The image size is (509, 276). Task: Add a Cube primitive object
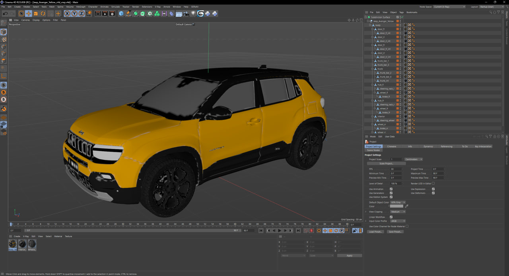pyautogui.click(x=121, y=14)
